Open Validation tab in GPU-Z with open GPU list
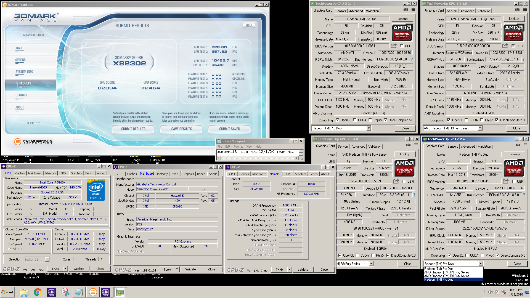Viewport: 530px width, 298px height. [x=484, y=147]
